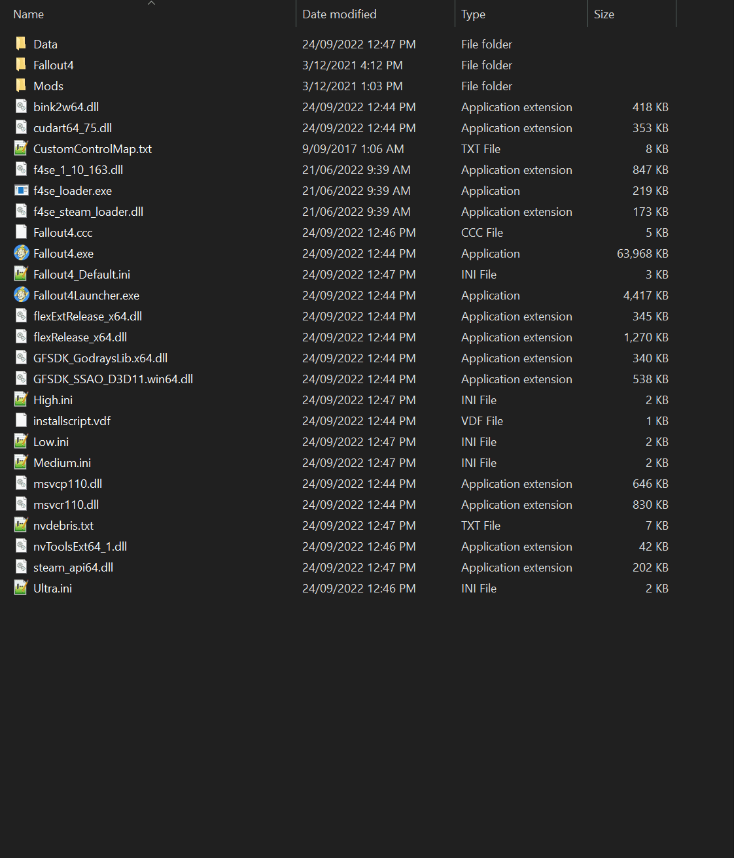The height and width of the screenshot is (858, 734).
Task: Click the steam_api64.dll file icon
Action: pos(21,567)
